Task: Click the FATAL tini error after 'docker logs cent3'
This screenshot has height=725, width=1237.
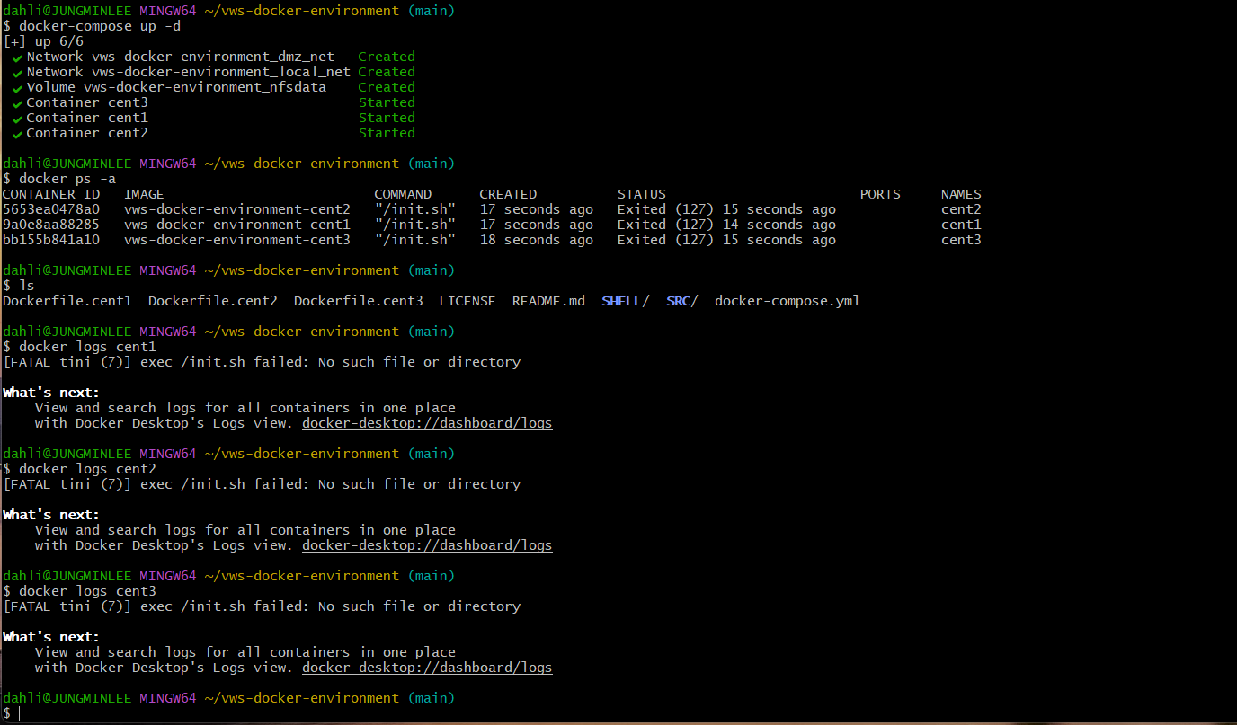Action: pyautogui.click(x=262, y=606)
